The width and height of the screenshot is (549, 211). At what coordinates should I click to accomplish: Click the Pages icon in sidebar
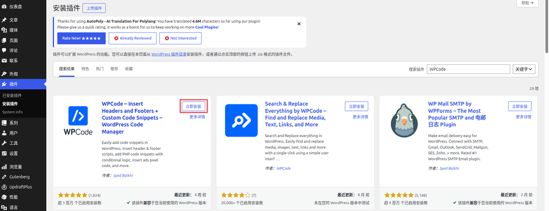tap(4, 40)
